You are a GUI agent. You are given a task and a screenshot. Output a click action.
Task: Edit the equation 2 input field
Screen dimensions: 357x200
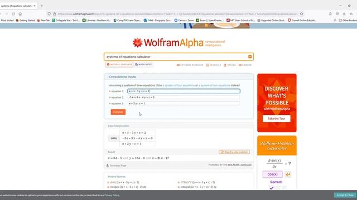[184, 97]
